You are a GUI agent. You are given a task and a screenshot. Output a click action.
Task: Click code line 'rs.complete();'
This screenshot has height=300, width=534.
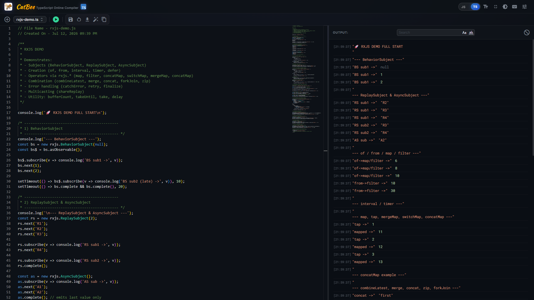click(33, 266)
